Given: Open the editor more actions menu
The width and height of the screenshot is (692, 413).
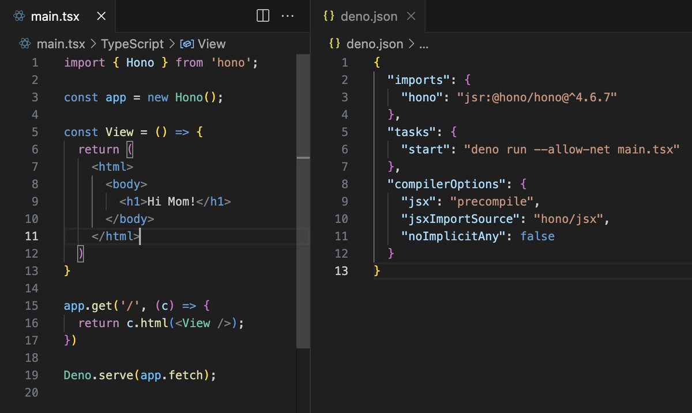Looking at the screenshot, I should click(x=287, y=16).
